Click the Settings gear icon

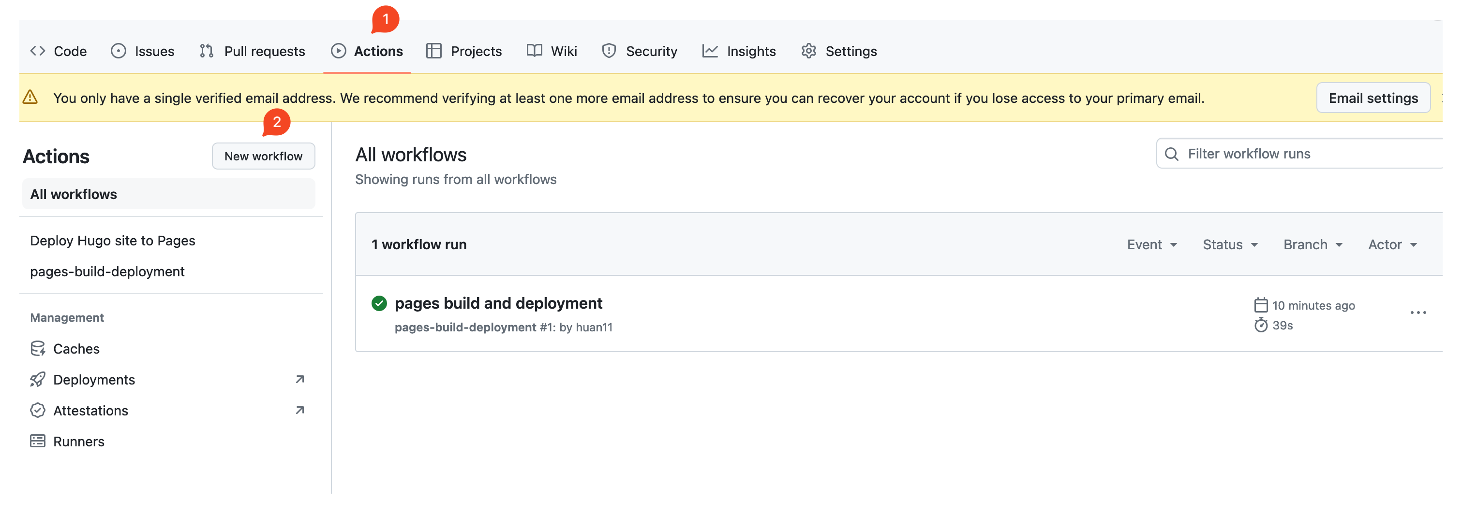pyautogui.click(x=809, y=51)
